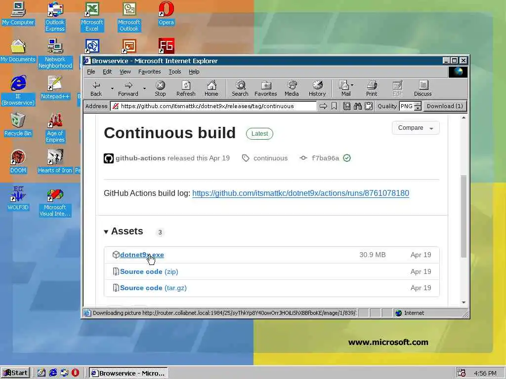Open the Help menu
Viewport: 506px width, 379px height.
tap(194, 72)
